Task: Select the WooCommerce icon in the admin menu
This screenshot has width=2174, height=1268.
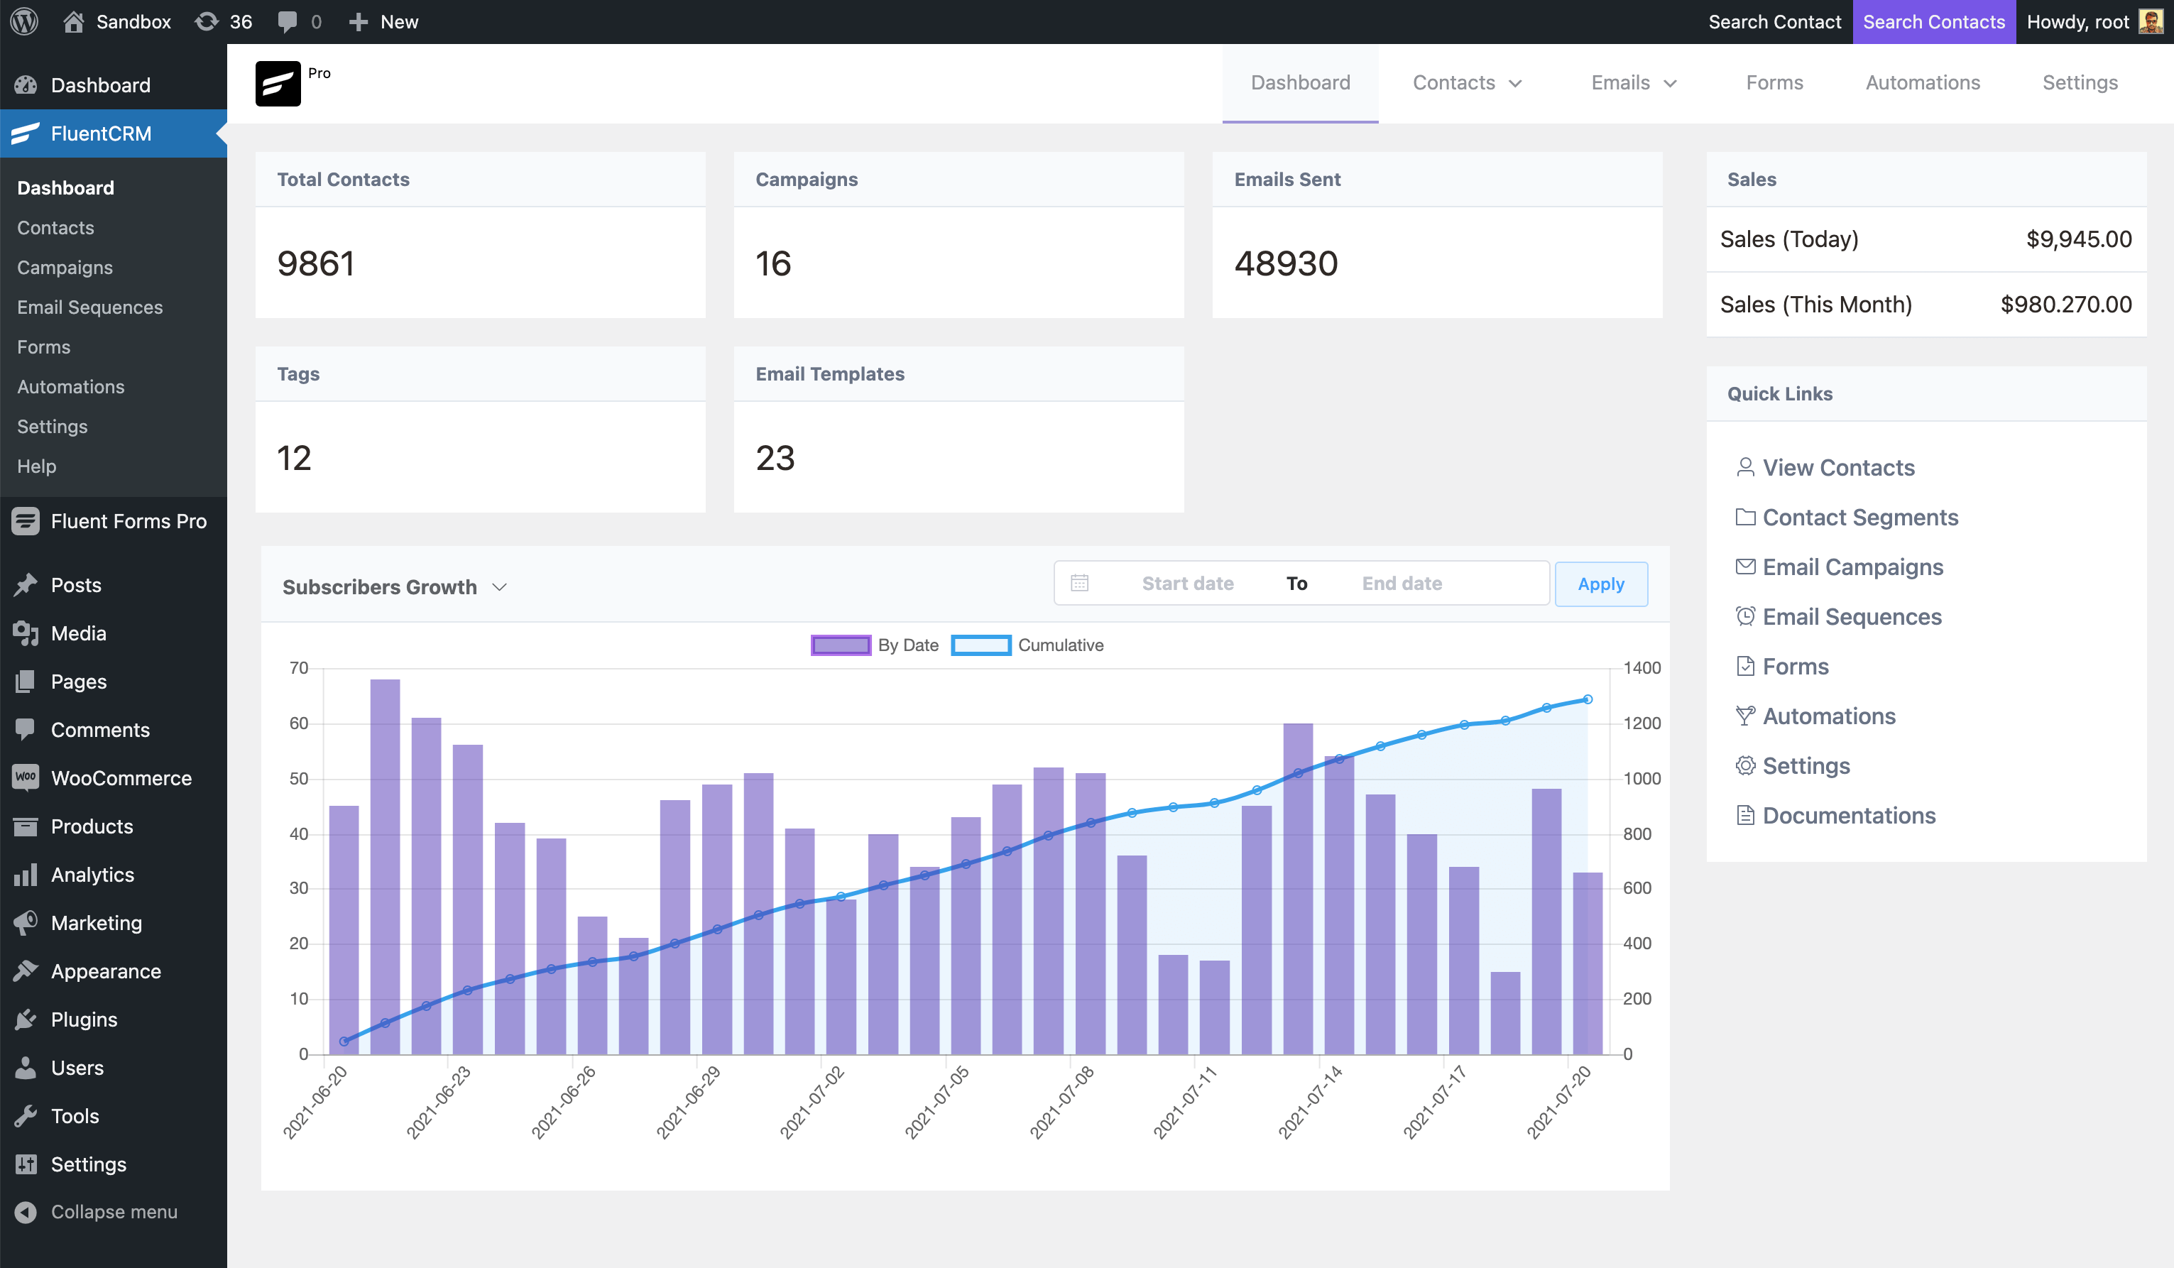Action: tap(26, 777)
